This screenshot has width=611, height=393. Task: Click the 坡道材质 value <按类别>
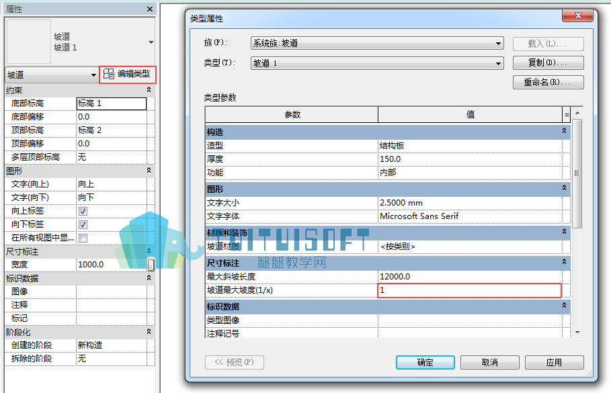coord(470,247)
